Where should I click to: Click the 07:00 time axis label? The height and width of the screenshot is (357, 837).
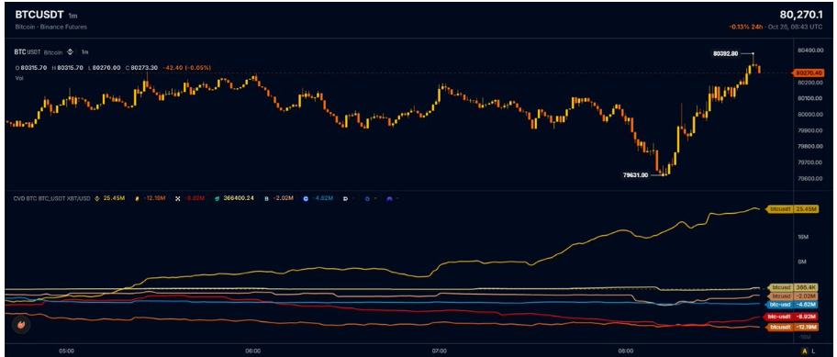click(439, 351)
